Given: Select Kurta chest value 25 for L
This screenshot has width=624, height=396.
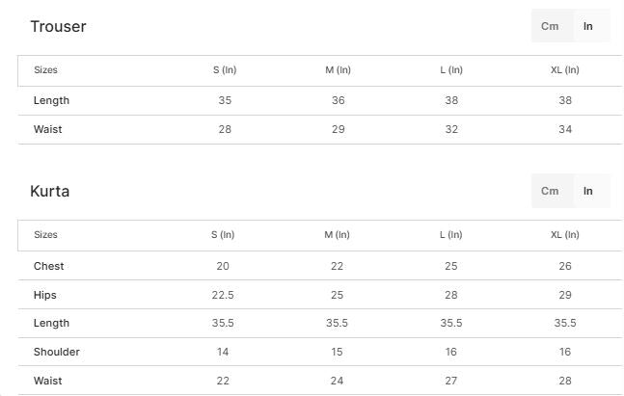Looking at the screenshot, I should (x=451, y=266).
